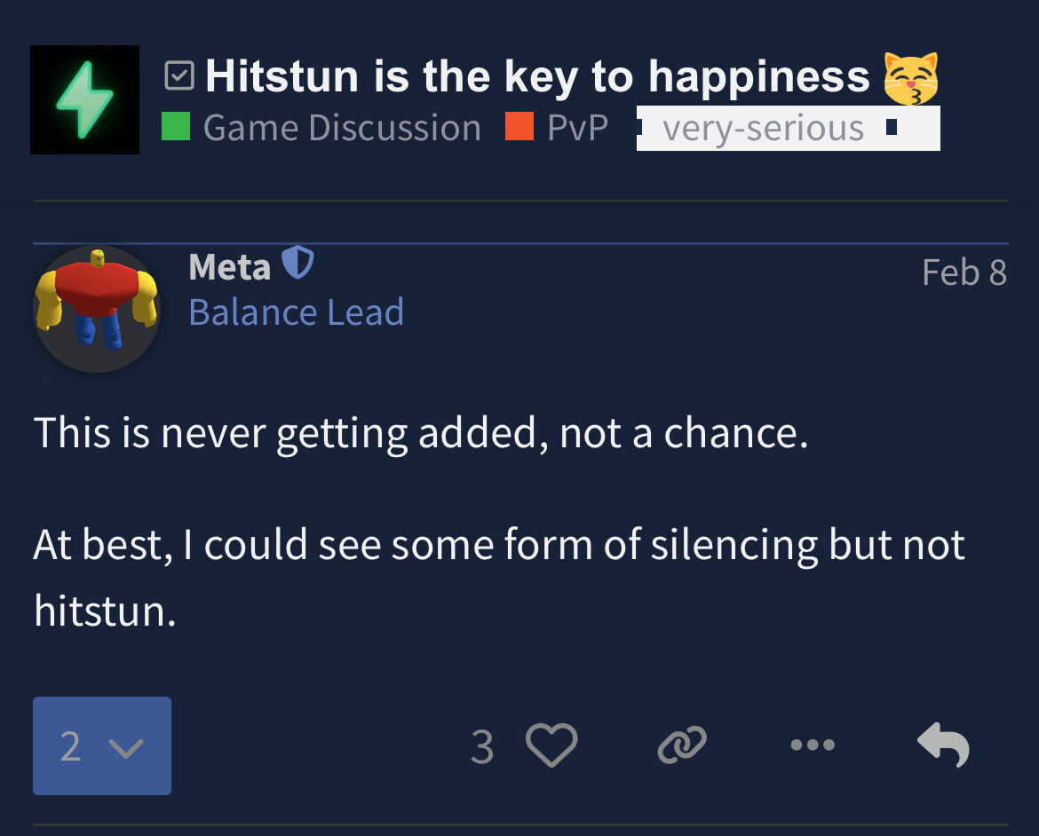Click the Balance Lead user title
Image resolution: width=1039 pixels, height=836 pixels.
tap(297, 312)
